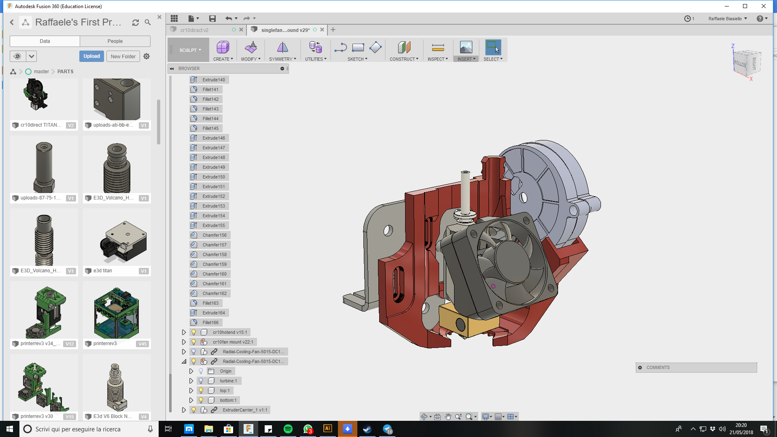777x437 pixels.
Task: Click the Save icon
Action: [212, 18]
